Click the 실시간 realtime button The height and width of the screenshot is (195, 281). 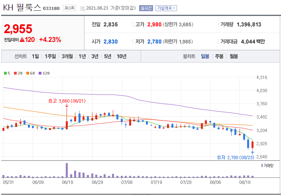146,8
